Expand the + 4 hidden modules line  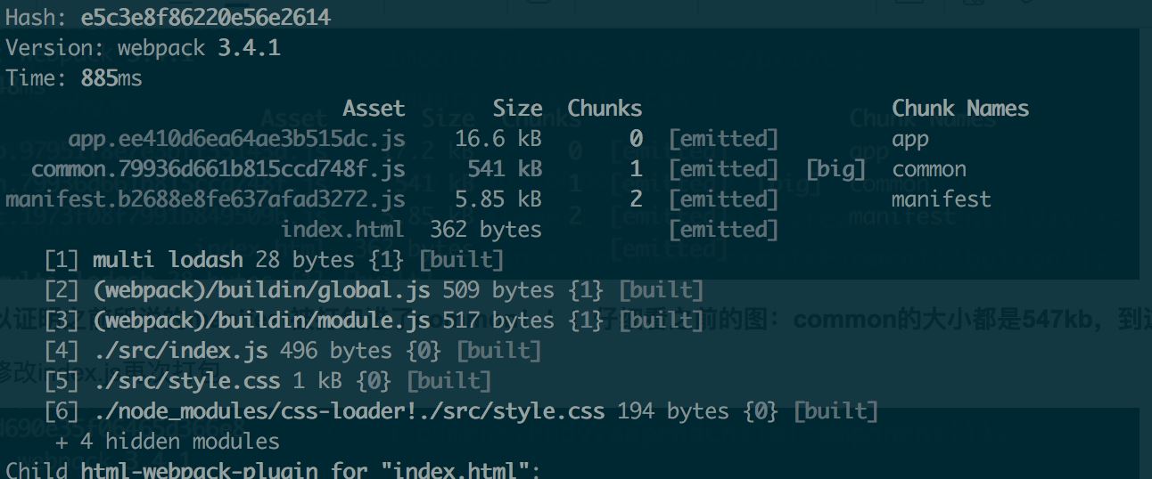[x=168, y=442]
